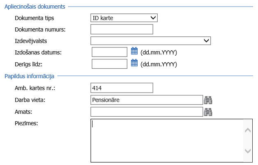Screen dimensions: 258x165
Task: Click the empty Amats input field
Action: [147, 112]
